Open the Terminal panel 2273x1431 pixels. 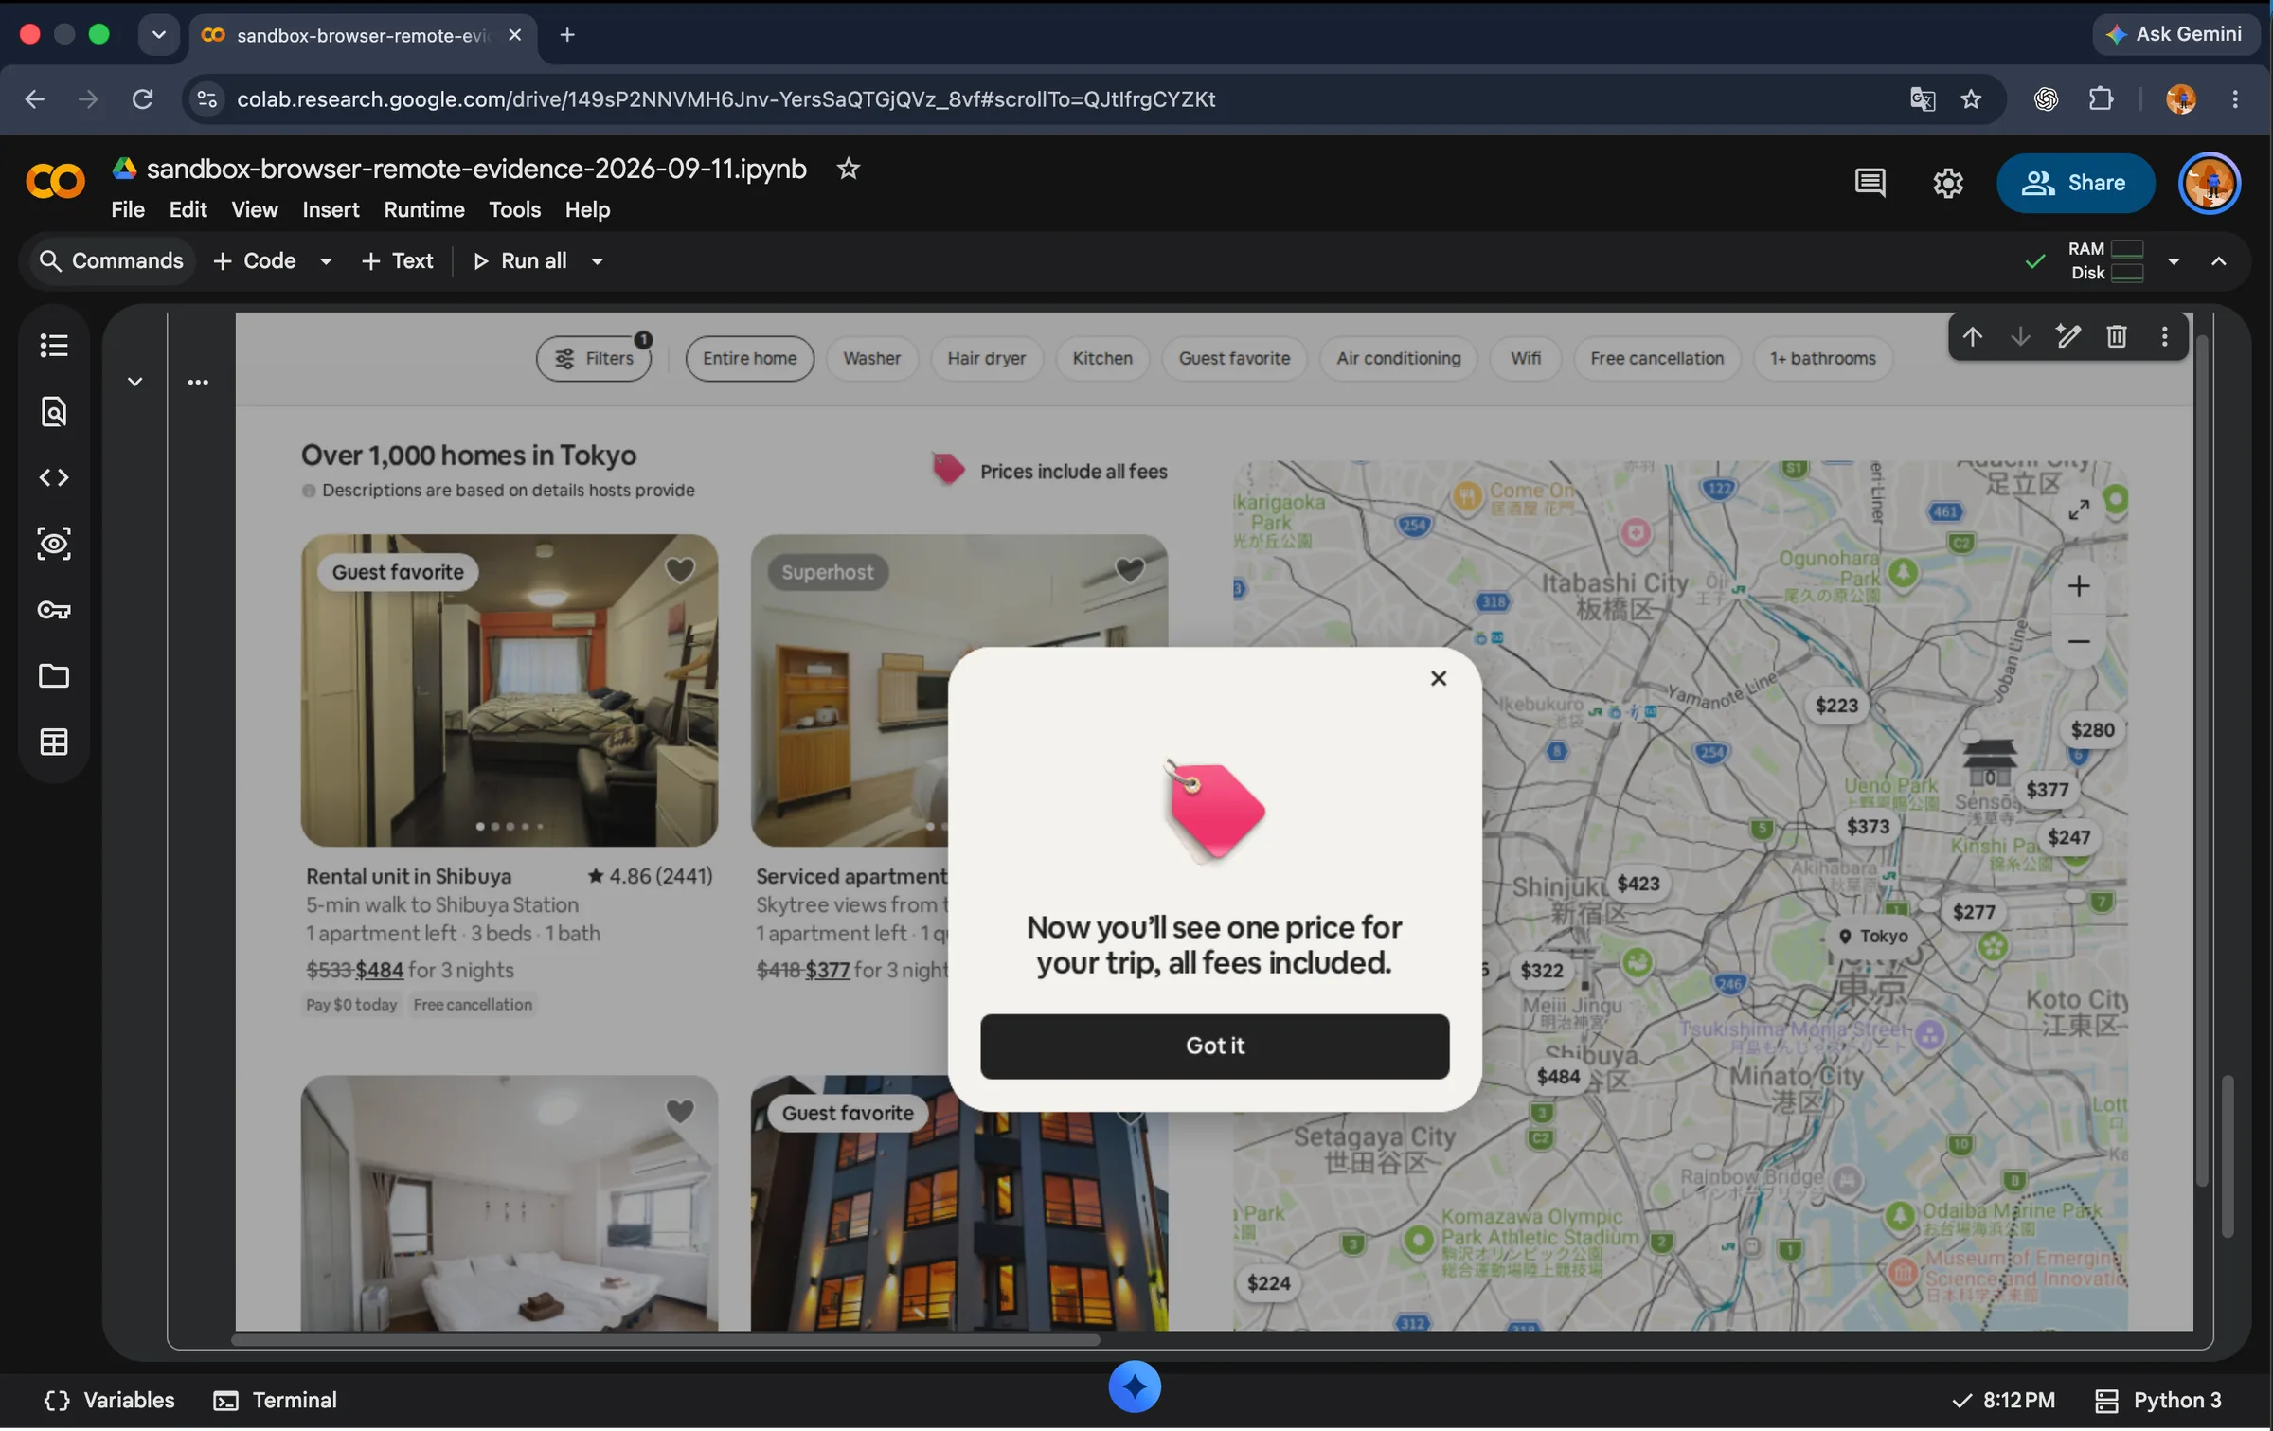(x=275, y=1402)
